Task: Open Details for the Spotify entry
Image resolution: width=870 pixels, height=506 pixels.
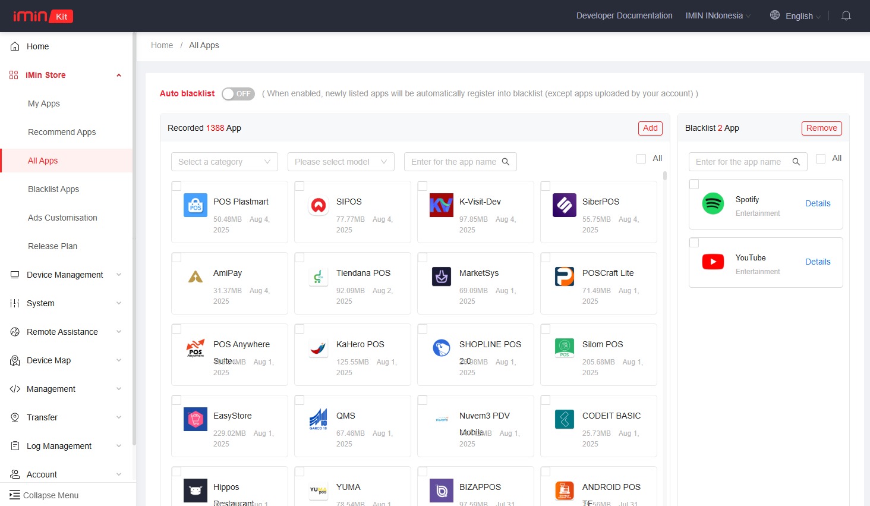Action: pyautogui.click(x=818, y=203)
